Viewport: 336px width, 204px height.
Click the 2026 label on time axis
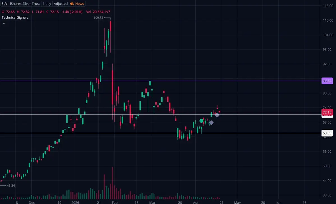75,202
